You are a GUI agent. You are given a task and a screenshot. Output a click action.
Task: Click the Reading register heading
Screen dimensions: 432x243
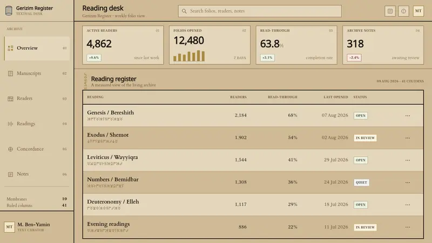tap(113, 79)
